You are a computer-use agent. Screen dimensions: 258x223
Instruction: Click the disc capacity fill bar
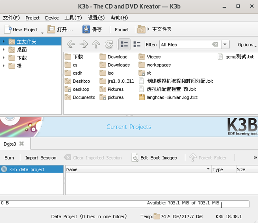125,204
